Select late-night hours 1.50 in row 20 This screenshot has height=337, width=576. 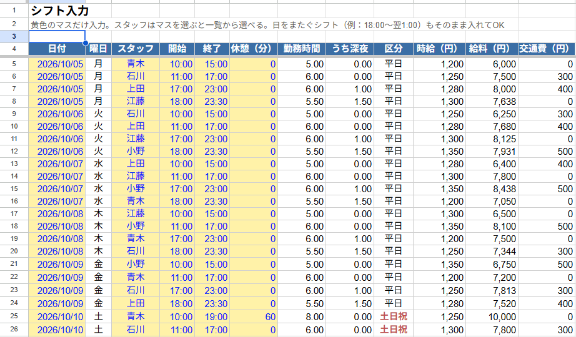point(350,251)
